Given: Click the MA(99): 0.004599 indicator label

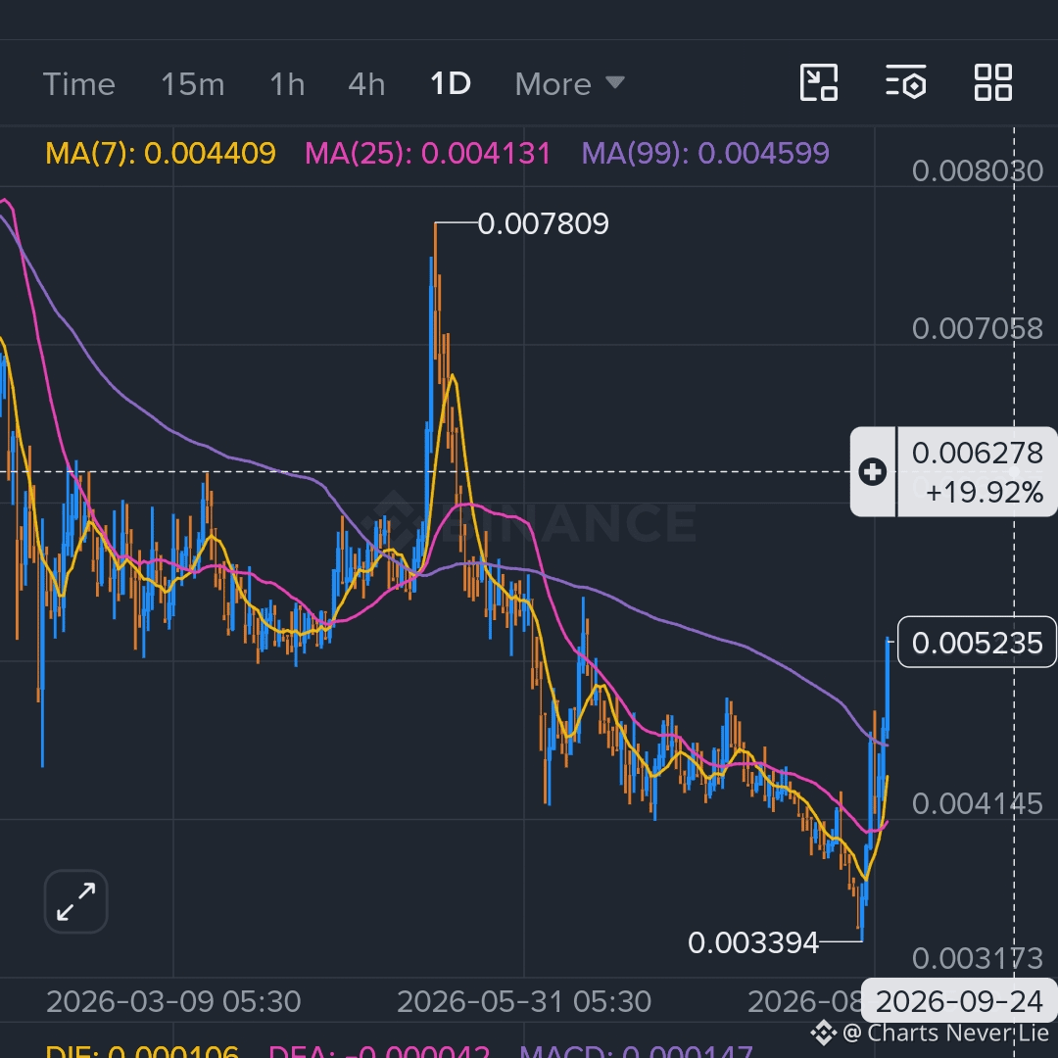Looking at the screenshot, I should pos(705,154).
